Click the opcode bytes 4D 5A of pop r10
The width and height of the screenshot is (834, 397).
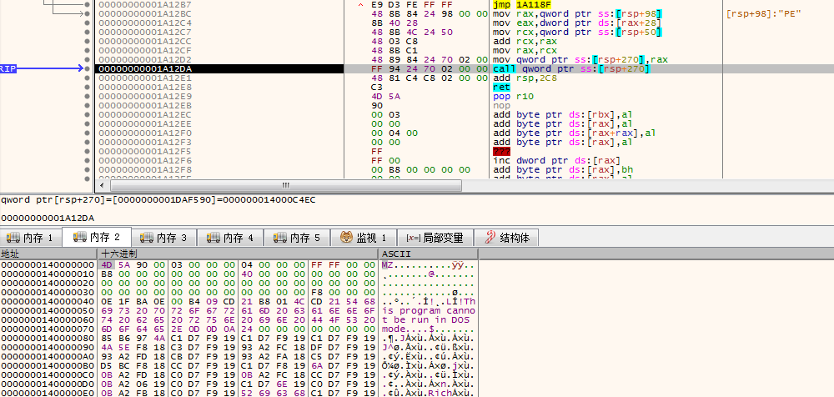point(385,96)
